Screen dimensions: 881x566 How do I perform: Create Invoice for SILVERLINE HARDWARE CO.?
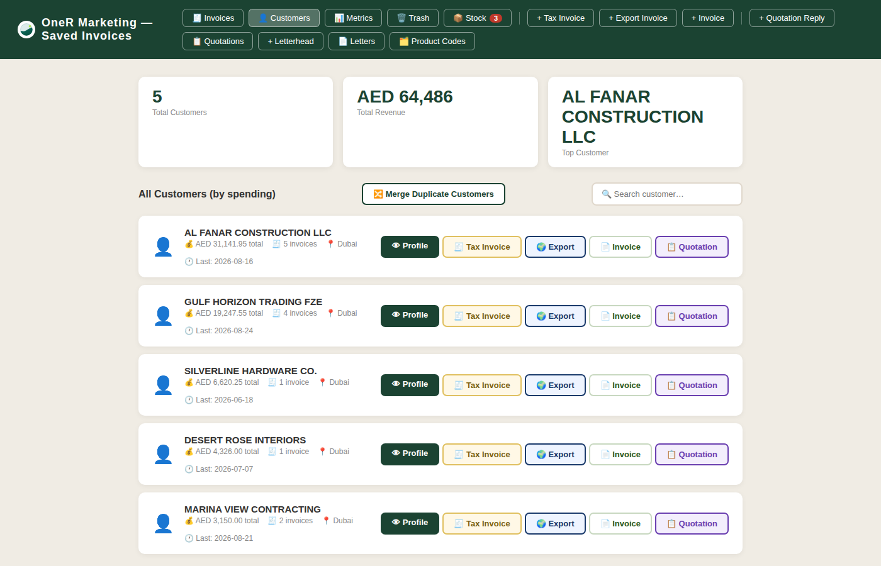pos(620,385)
